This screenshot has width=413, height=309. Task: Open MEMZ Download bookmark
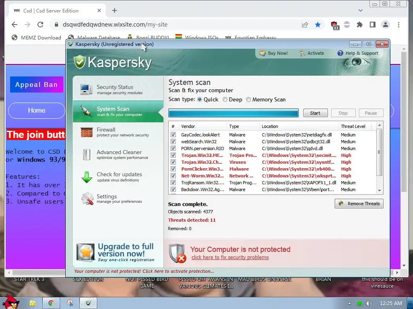point(37,37)
